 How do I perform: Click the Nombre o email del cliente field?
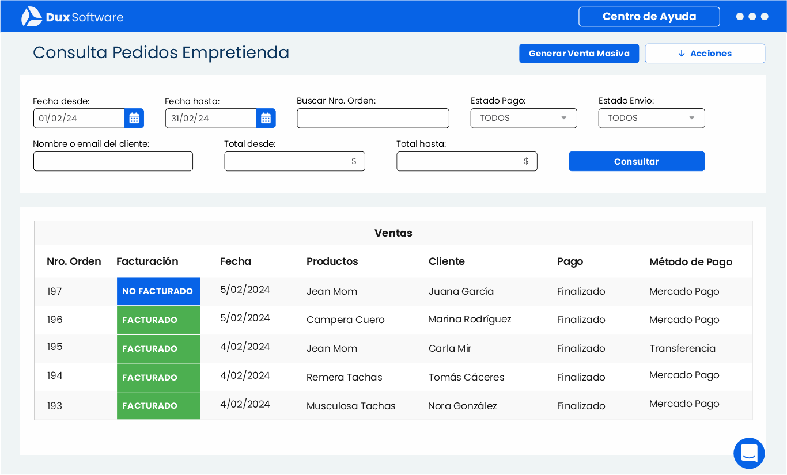[x=113, y=161]
